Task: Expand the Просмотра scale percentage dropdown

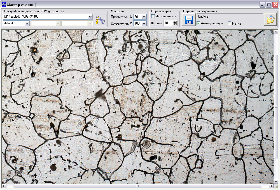Action: (x=144, y=17)
